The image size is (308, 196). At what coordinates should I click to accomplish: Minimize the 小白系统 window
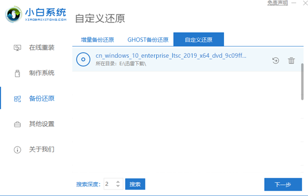(x=294, y=3)
